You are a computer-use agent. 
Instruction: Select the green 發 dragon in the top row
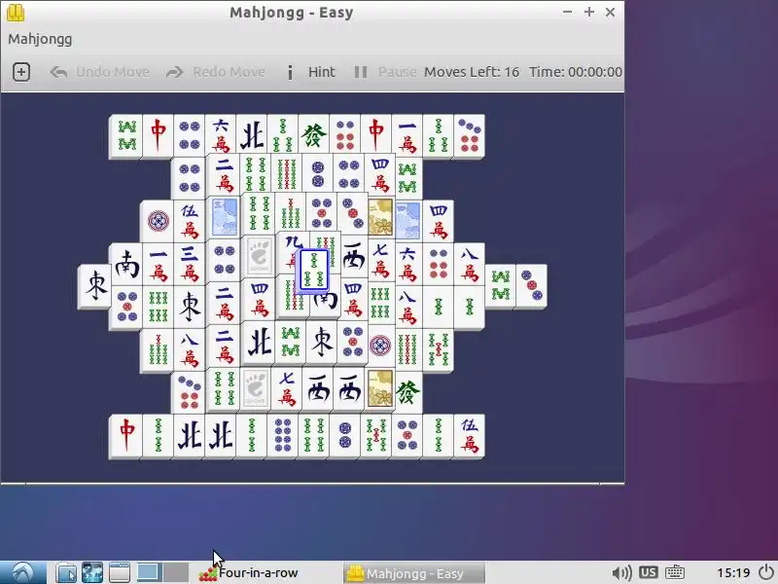coord(314,135)
